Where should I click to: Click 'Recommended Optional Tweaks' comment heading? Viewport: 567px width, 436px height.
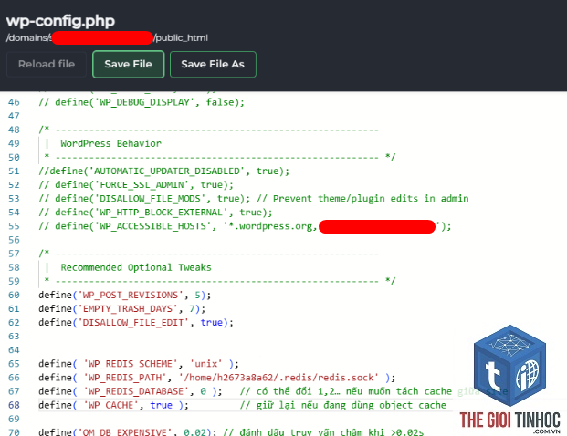click(x=136, y=267)
